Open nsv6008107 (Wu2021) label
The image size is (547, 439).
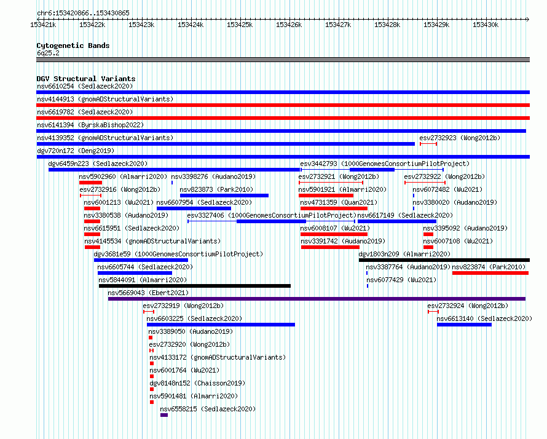coord(335,228)
